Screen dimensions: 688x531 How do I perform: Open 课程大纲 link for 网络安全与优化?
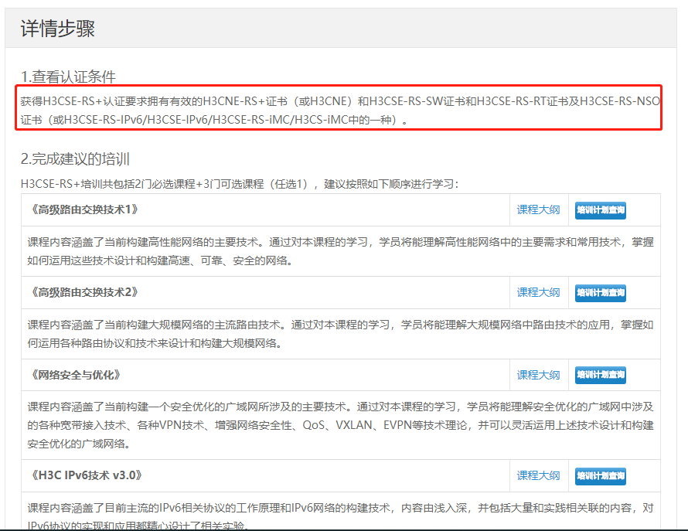coord(538,375)
